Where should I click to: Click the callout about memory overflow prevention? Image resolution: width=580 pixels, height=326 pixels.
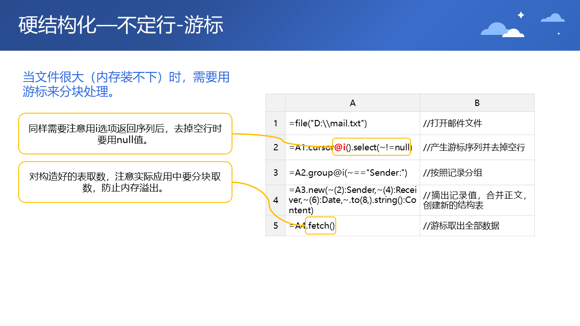coord(125,182)
